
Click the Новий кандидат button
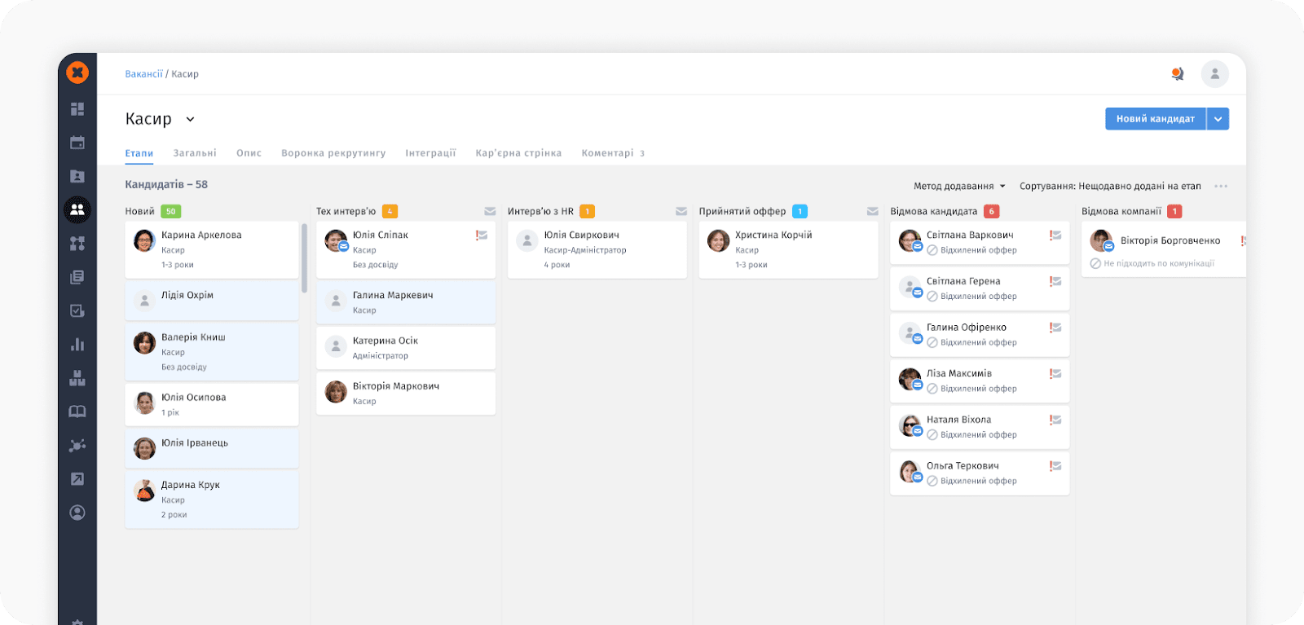tap(1155, 119)
